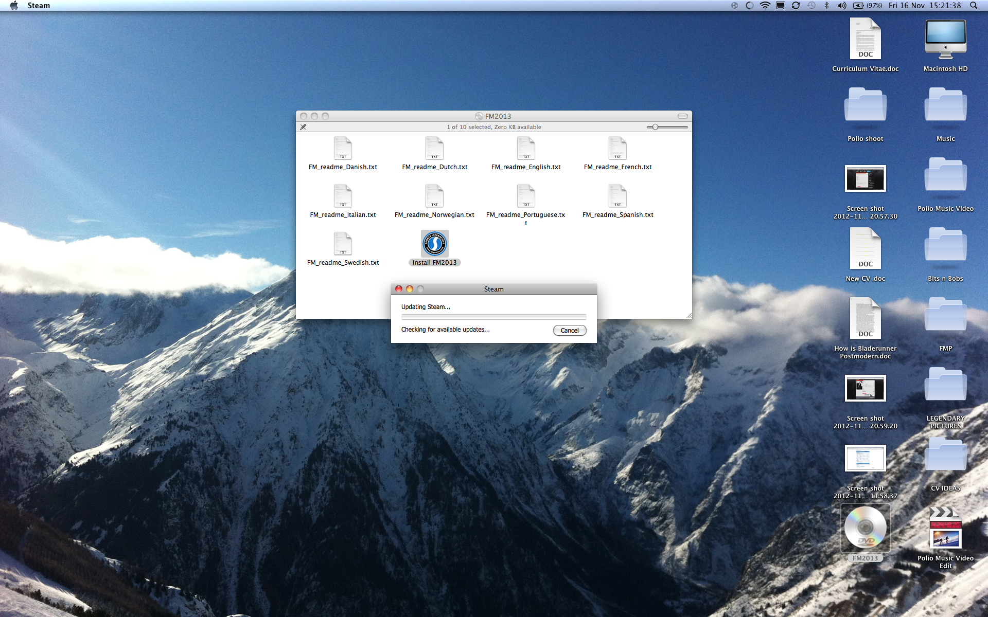Image resolution: width=988 pixels, height=617 pixels.
Task: Click the date and time in menu bar
Action: click(925, 6)
